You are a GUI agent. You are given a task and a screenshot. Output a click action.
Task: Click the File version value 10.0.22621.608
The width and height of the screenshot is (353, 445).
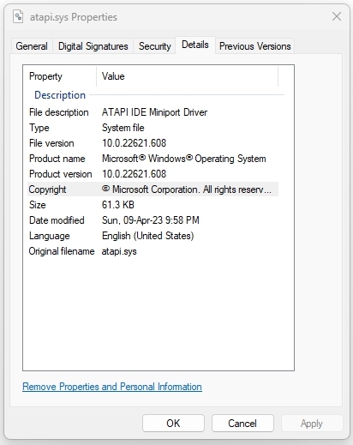135,143
